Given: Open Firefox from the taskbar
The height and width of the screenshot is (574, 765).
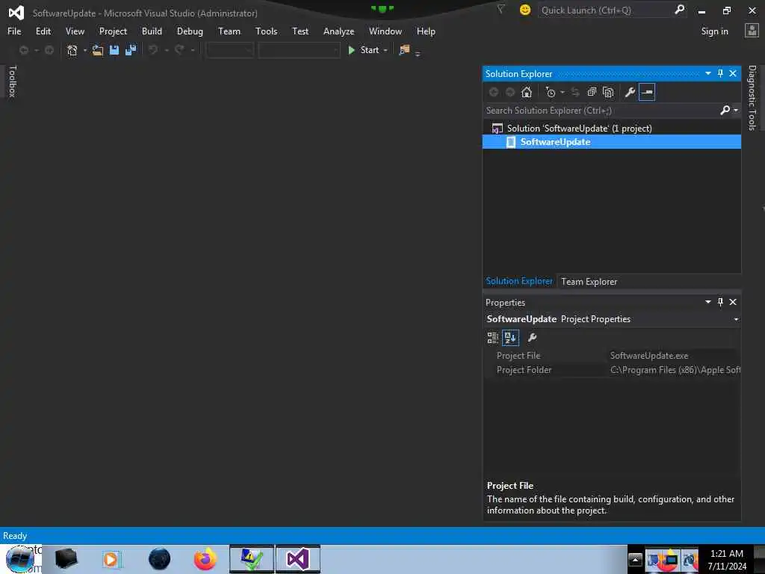Looking at the screenshot, I should 205,559.
